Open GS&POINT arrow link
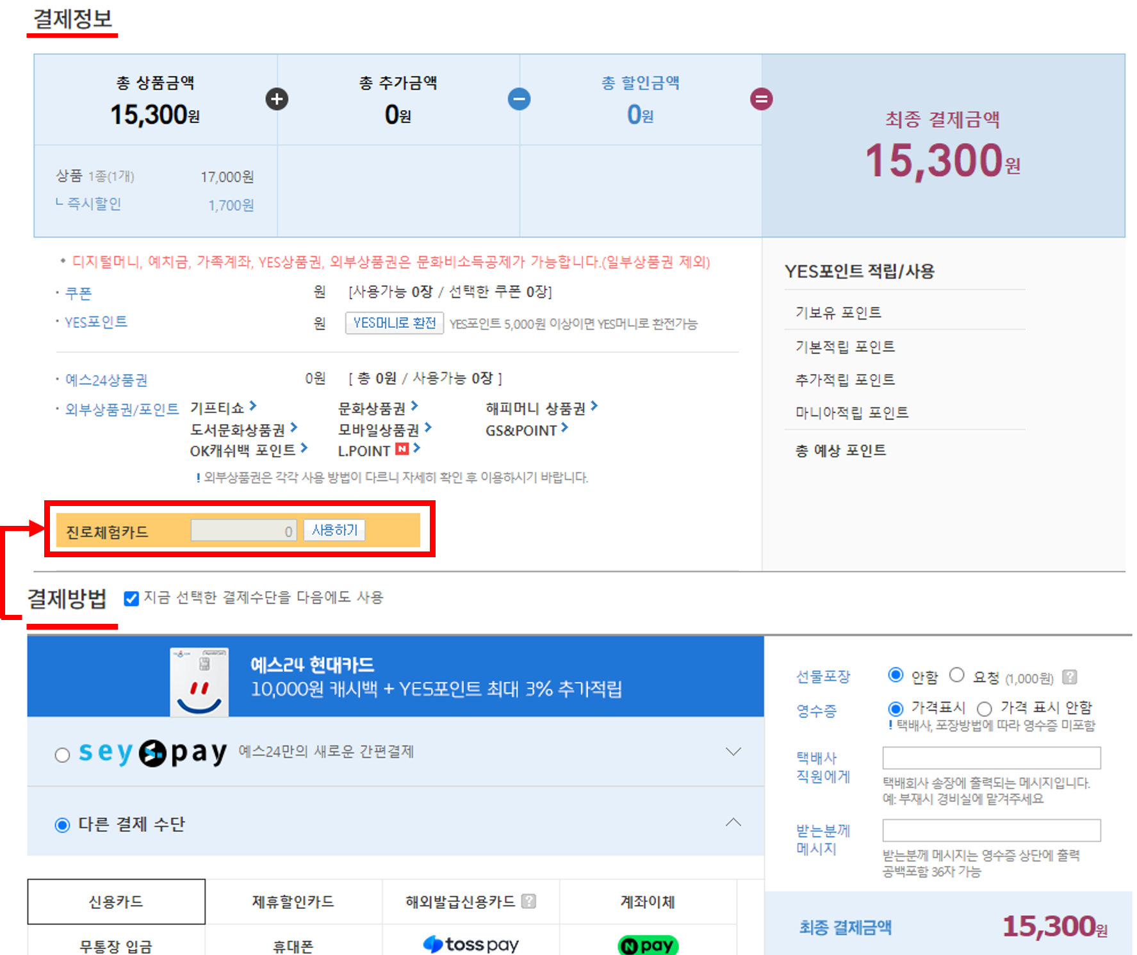Screen dimensions: 1137x955 point(564,427)
